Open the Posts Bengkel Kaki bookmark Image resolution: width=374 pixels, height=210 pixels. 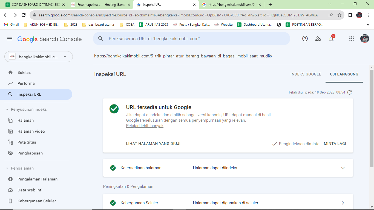(191, 25)
